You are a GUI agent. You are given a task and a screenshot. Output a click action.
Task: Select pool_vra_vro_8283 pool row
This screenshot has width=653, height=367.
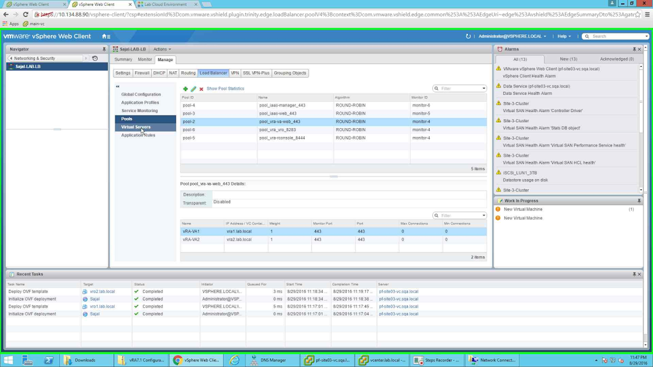(333, 130)
